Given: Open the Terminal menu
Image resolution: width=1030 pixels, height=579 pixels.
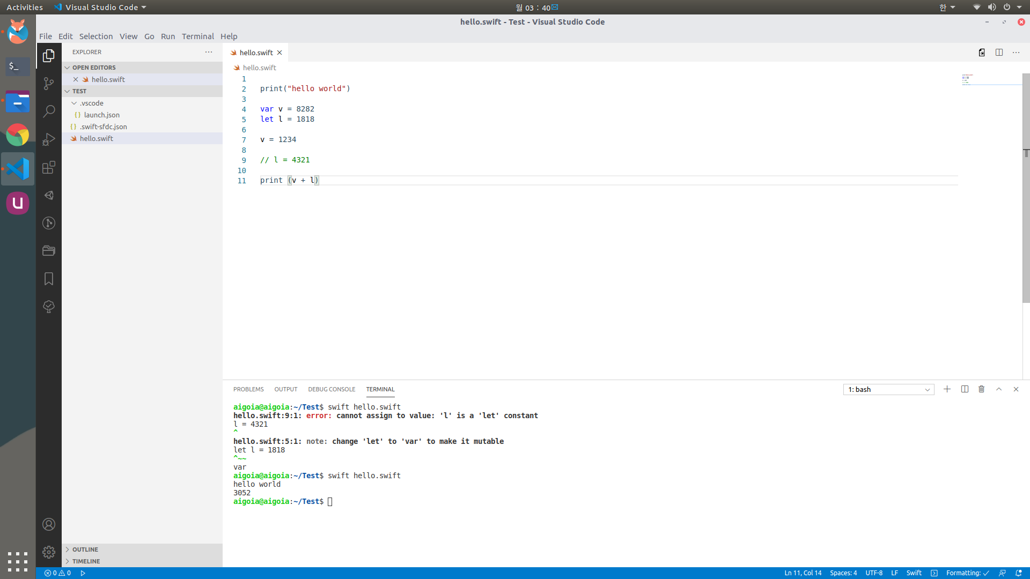Looking at the screenshot, I should 197,36.
